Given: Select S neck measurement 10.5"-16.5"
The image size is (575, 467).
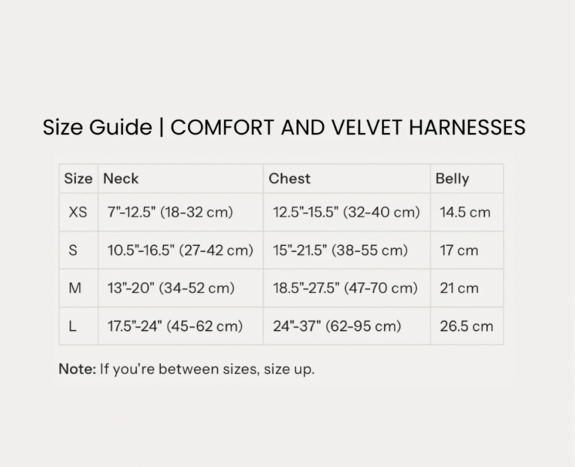Looking at the screenshot, I should click(x=180, y=250).
